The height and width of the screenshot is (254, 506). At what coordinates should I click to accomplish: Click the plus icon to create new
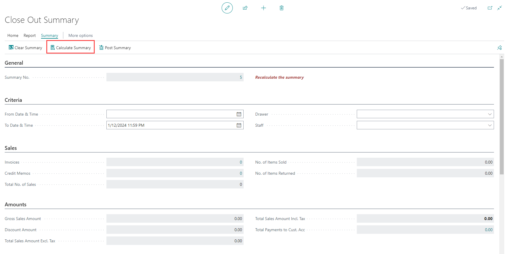point(263,8)
